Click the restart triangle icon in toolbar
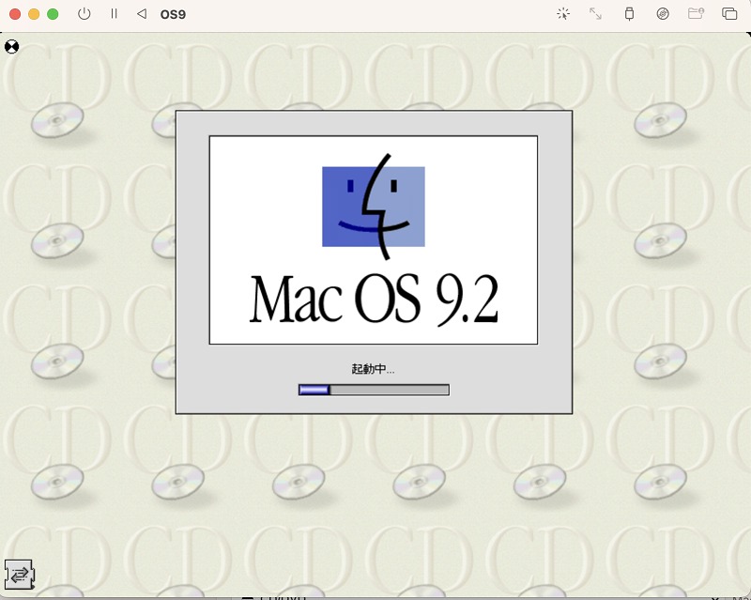 pos(142,14)
